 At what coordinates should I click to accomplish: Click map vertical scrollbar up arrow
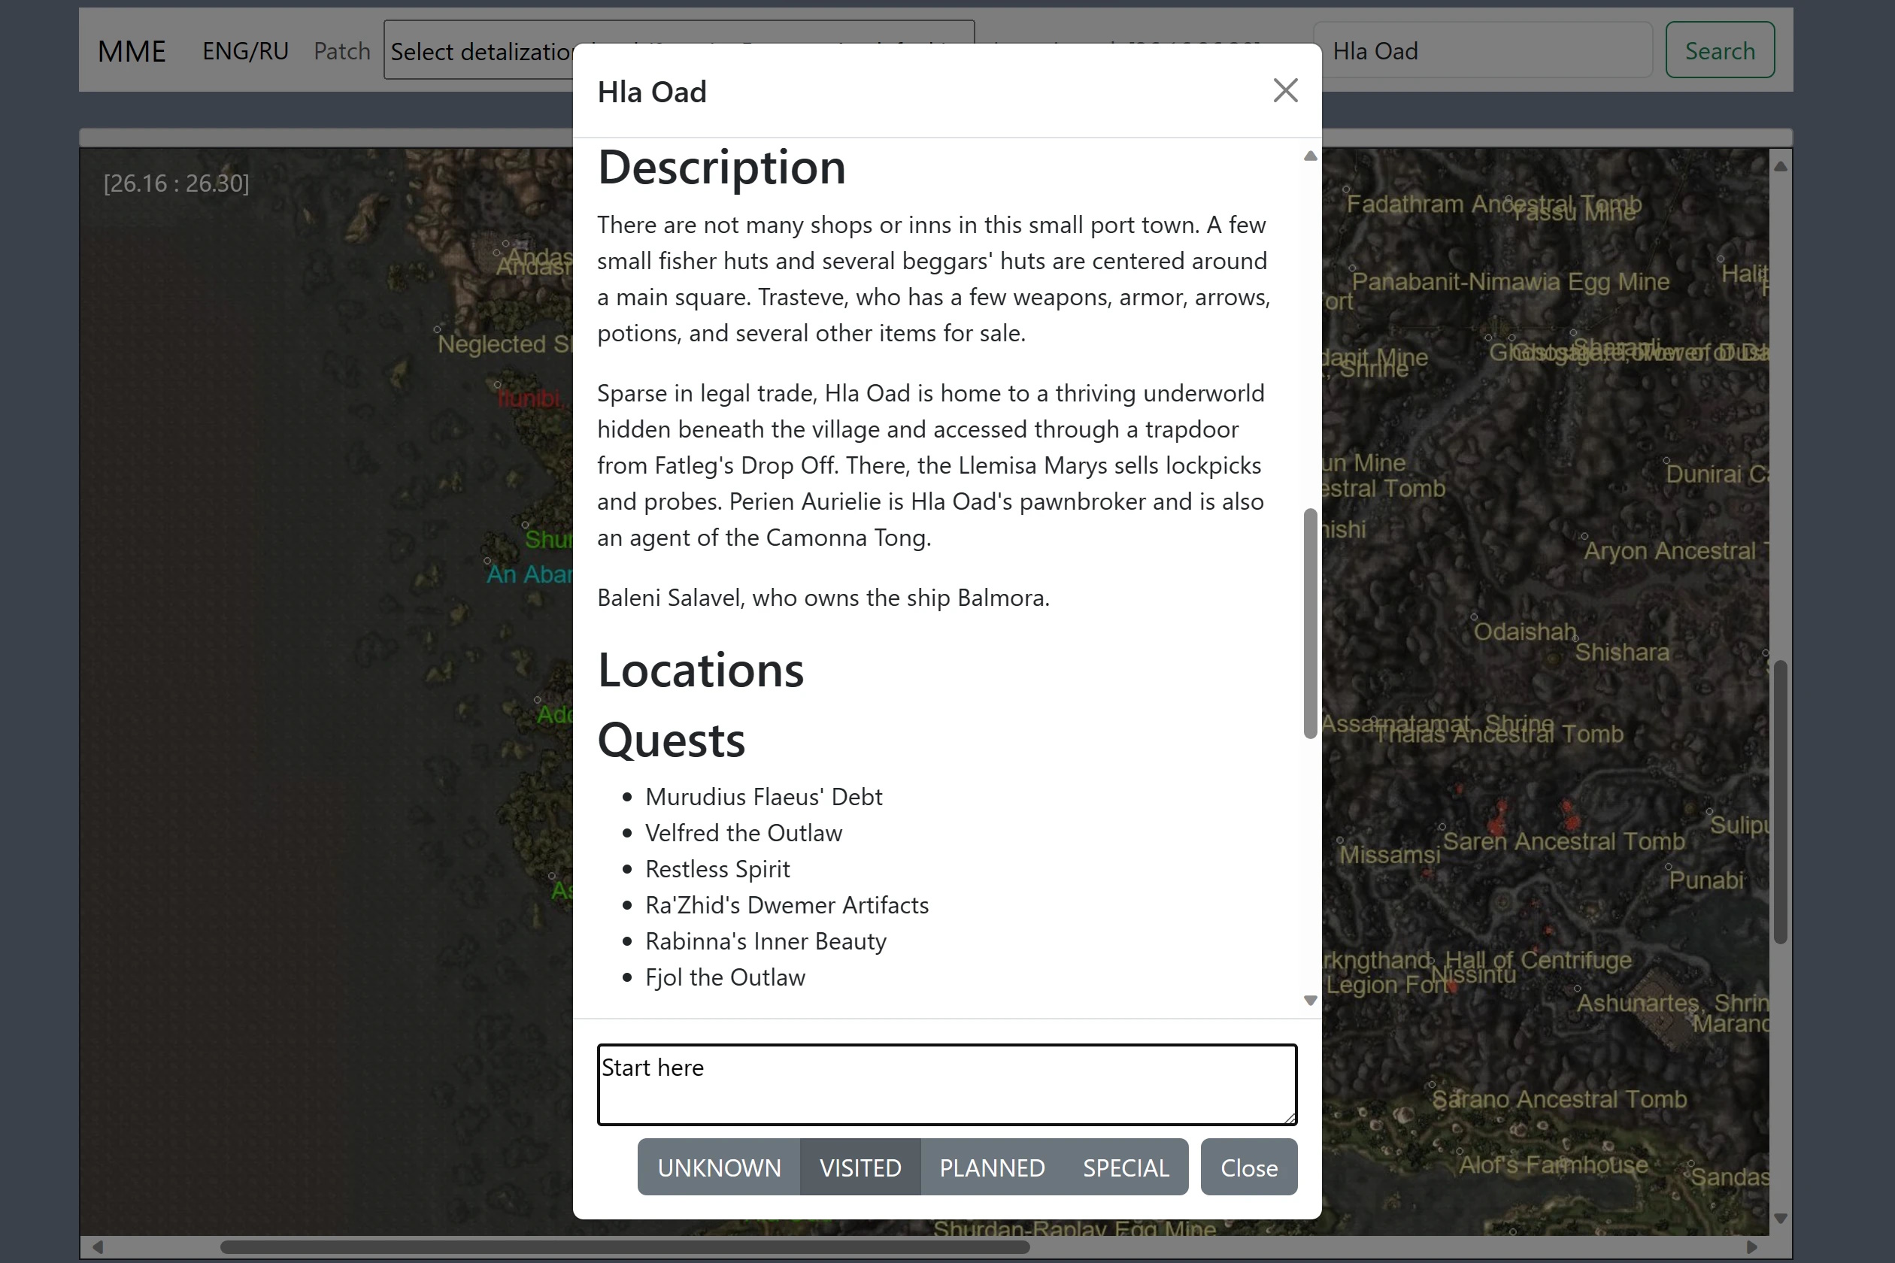pos(1781,167)
